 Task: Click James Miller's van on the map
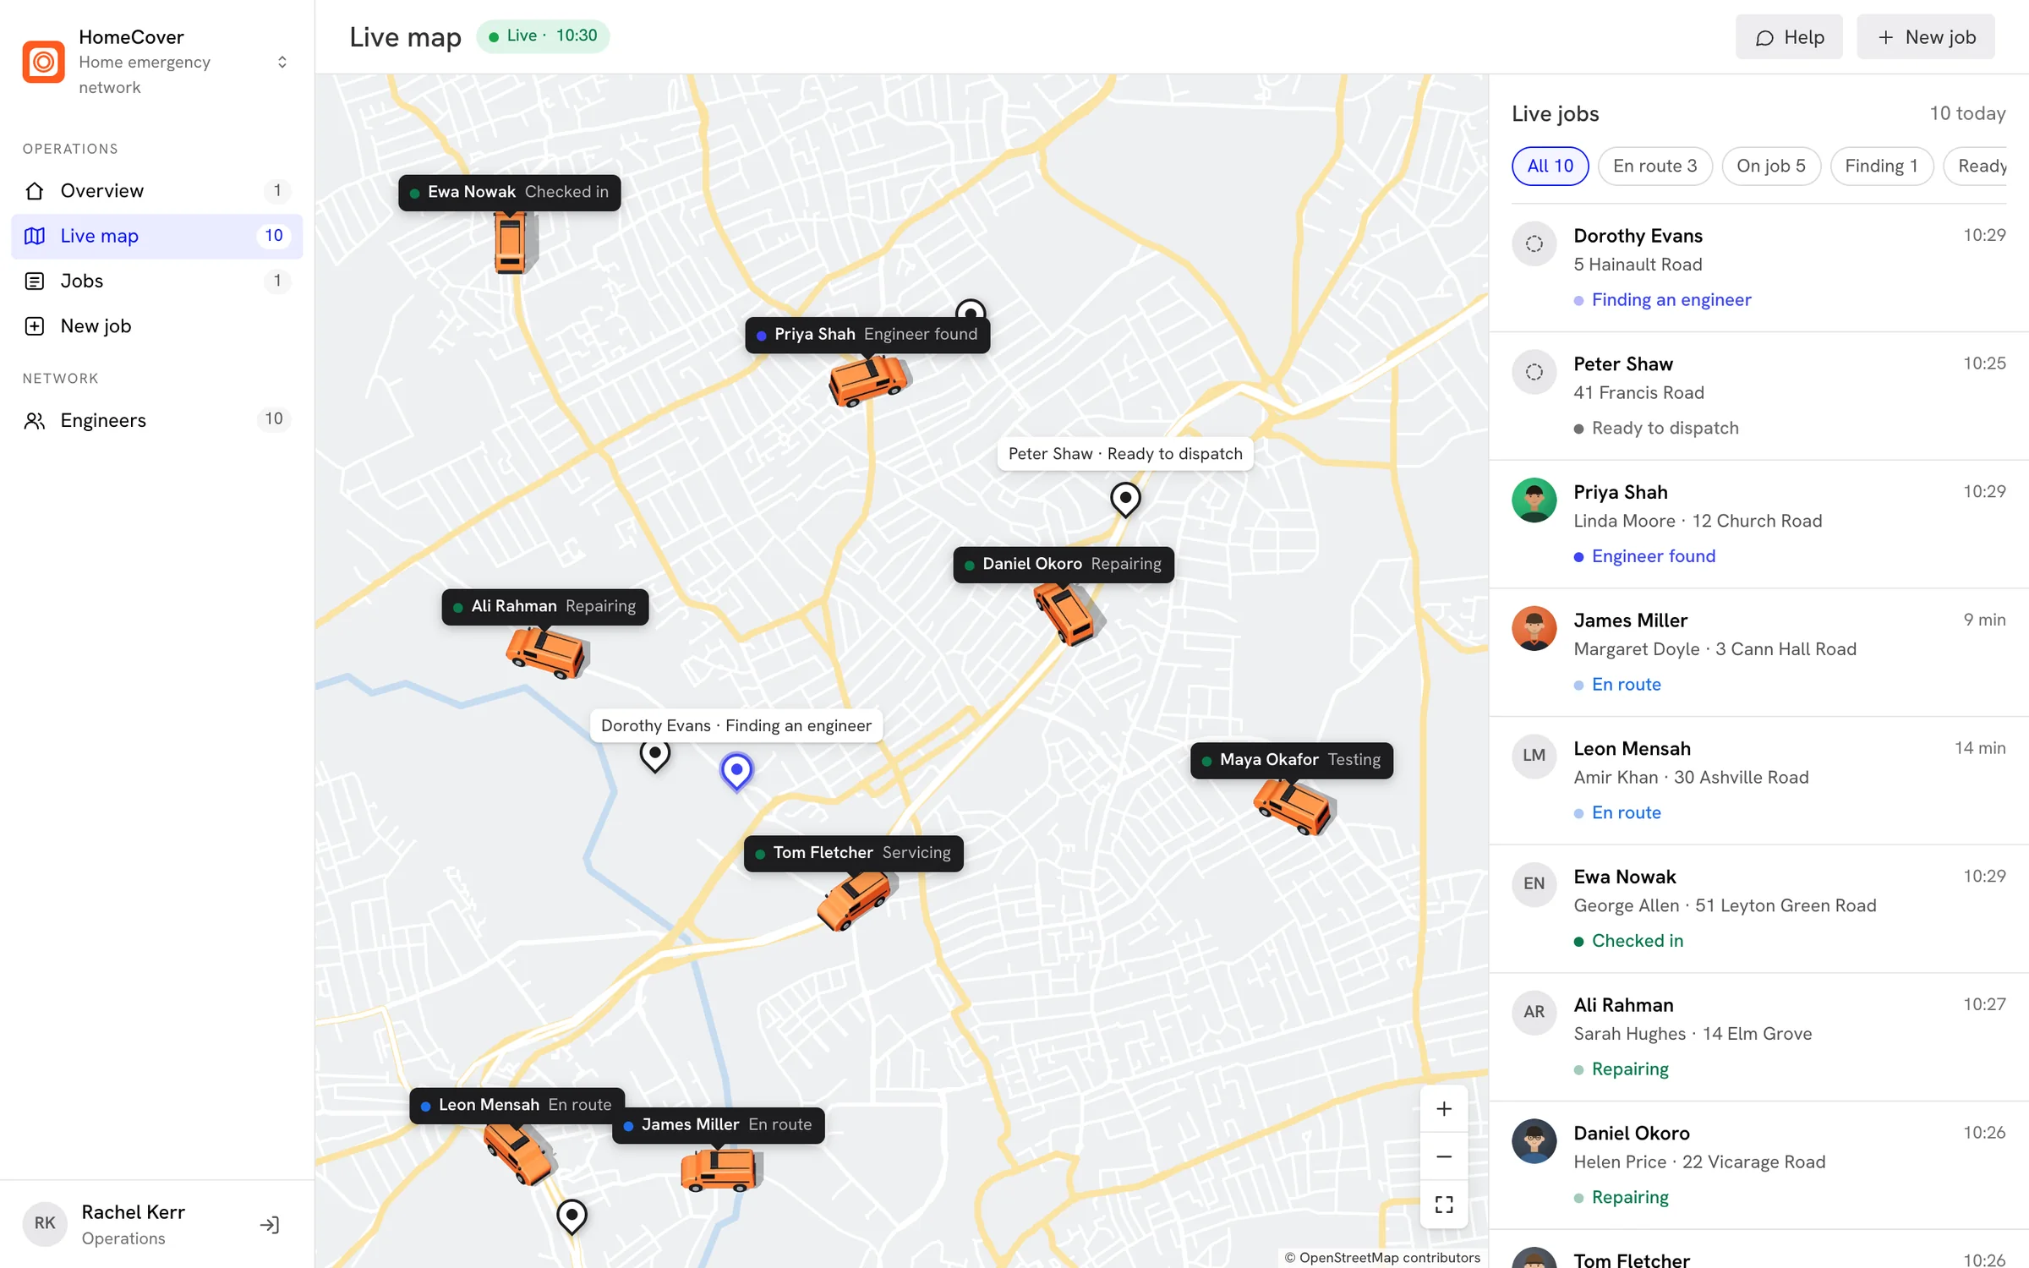point(719,1170)
